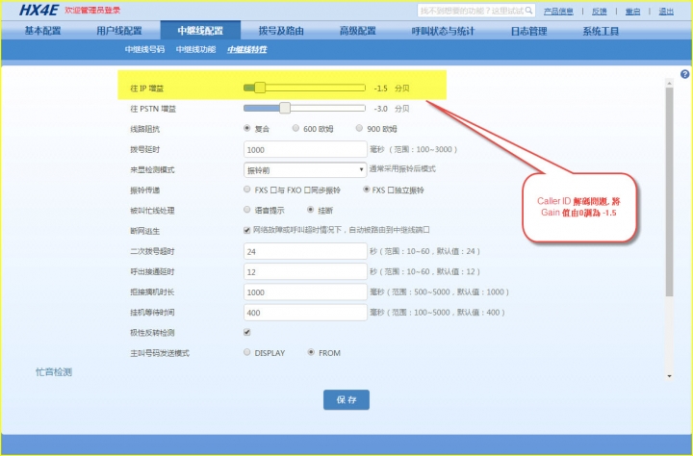Select 挂断 for busy handling

point(311,210)
